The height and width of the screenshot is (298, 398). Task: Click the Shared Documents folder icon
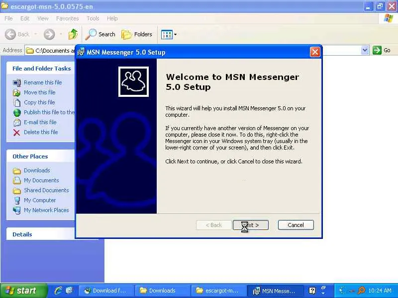coord(17,191)
